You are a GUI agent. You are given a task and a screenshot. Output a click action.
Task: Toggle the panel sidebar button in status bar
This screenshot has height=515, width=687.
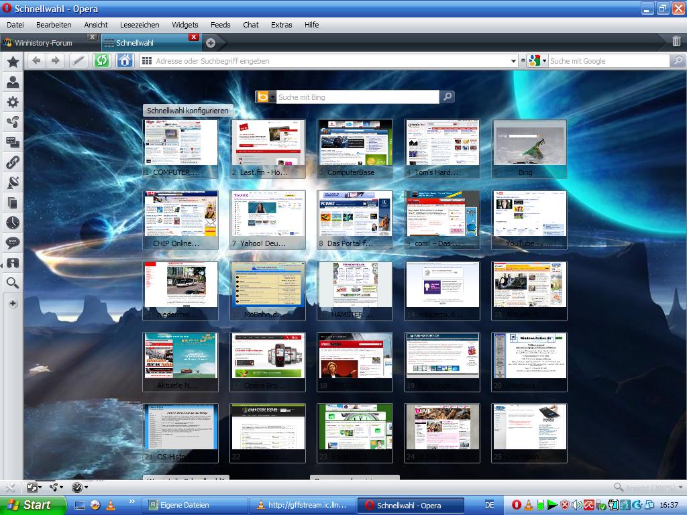11,488
